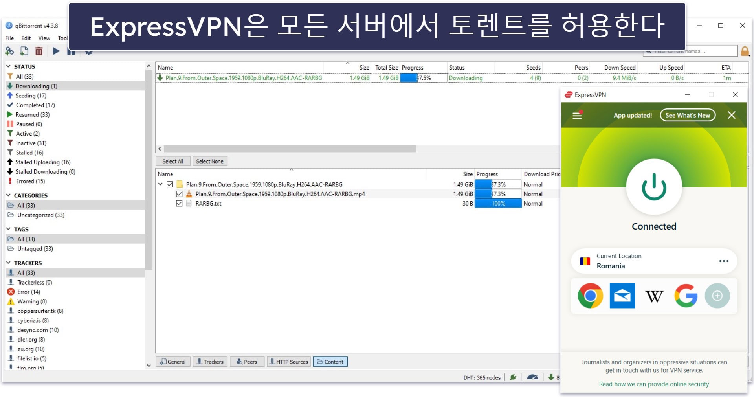754x397 pixels.
Task: Click the Select None button
Action: click(x=210, y=161)
